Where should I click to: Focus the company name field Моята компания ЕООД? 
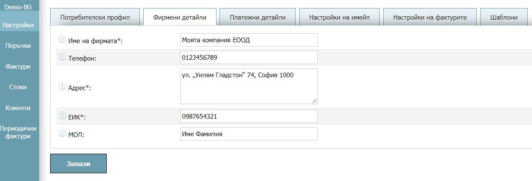(x=249, y=40)
